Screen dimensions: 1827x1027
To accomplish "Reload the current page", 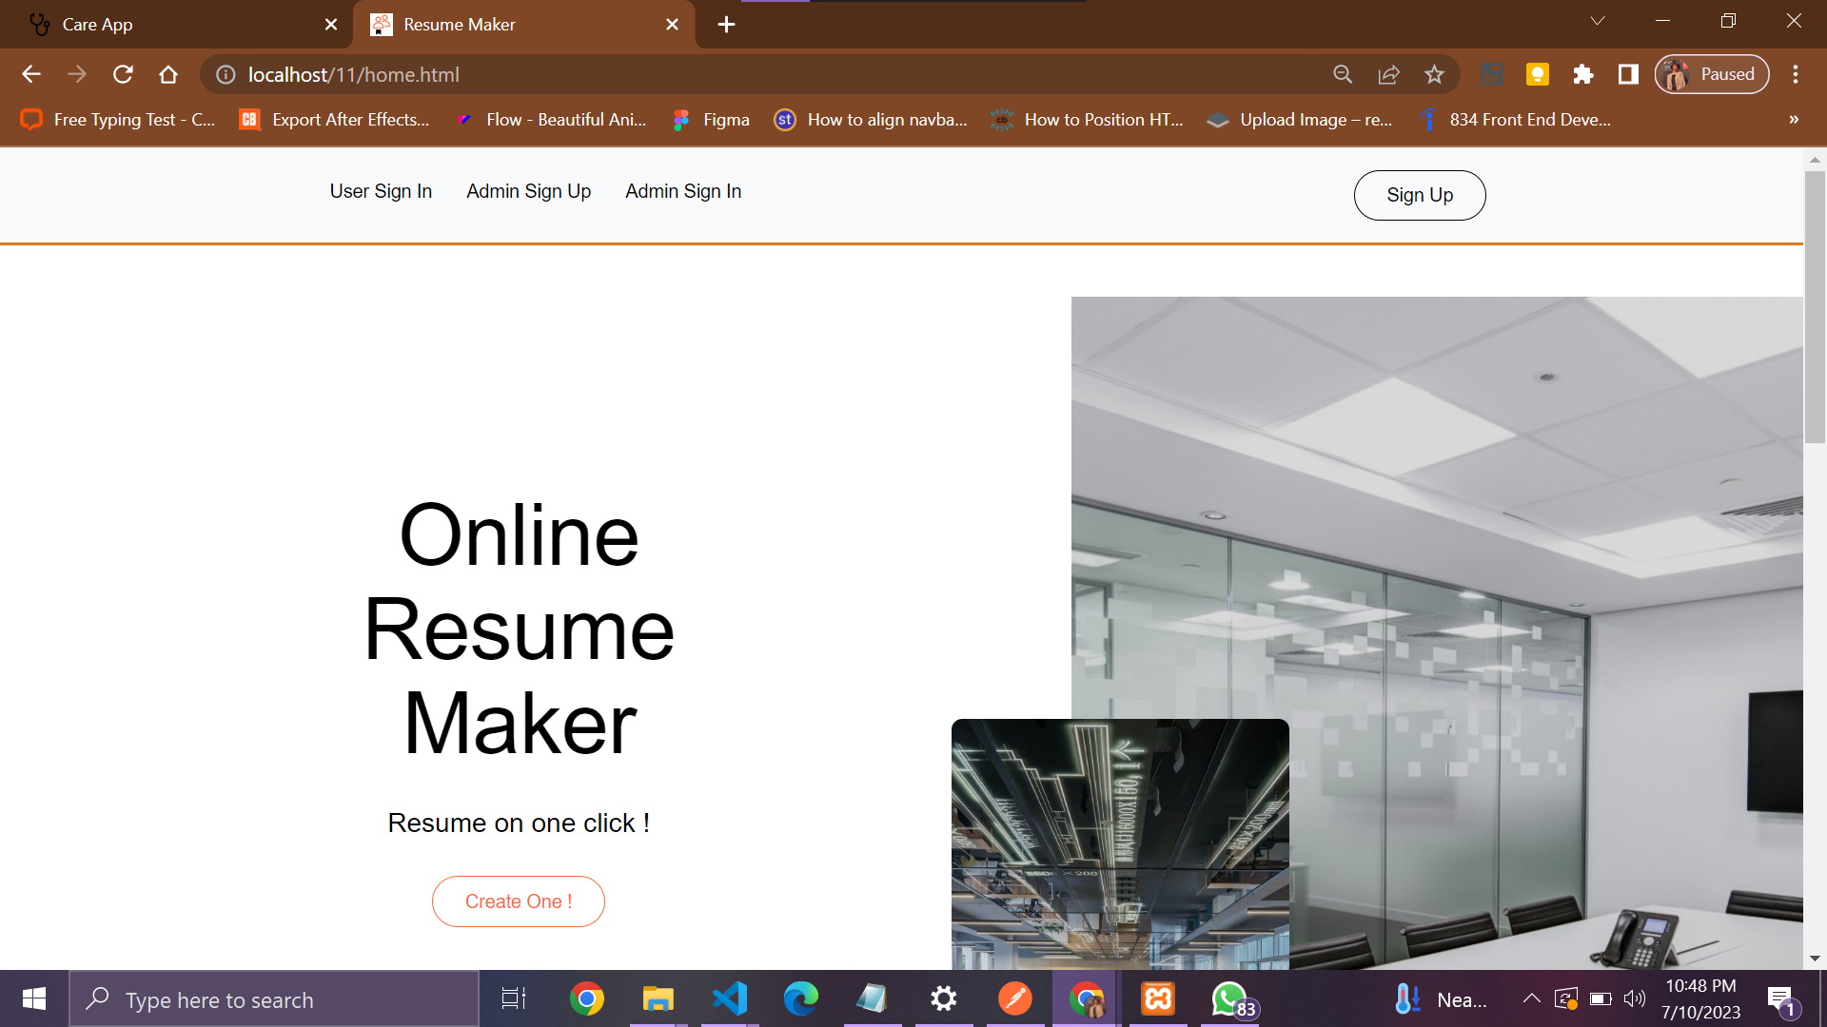I will click(123, 74).
